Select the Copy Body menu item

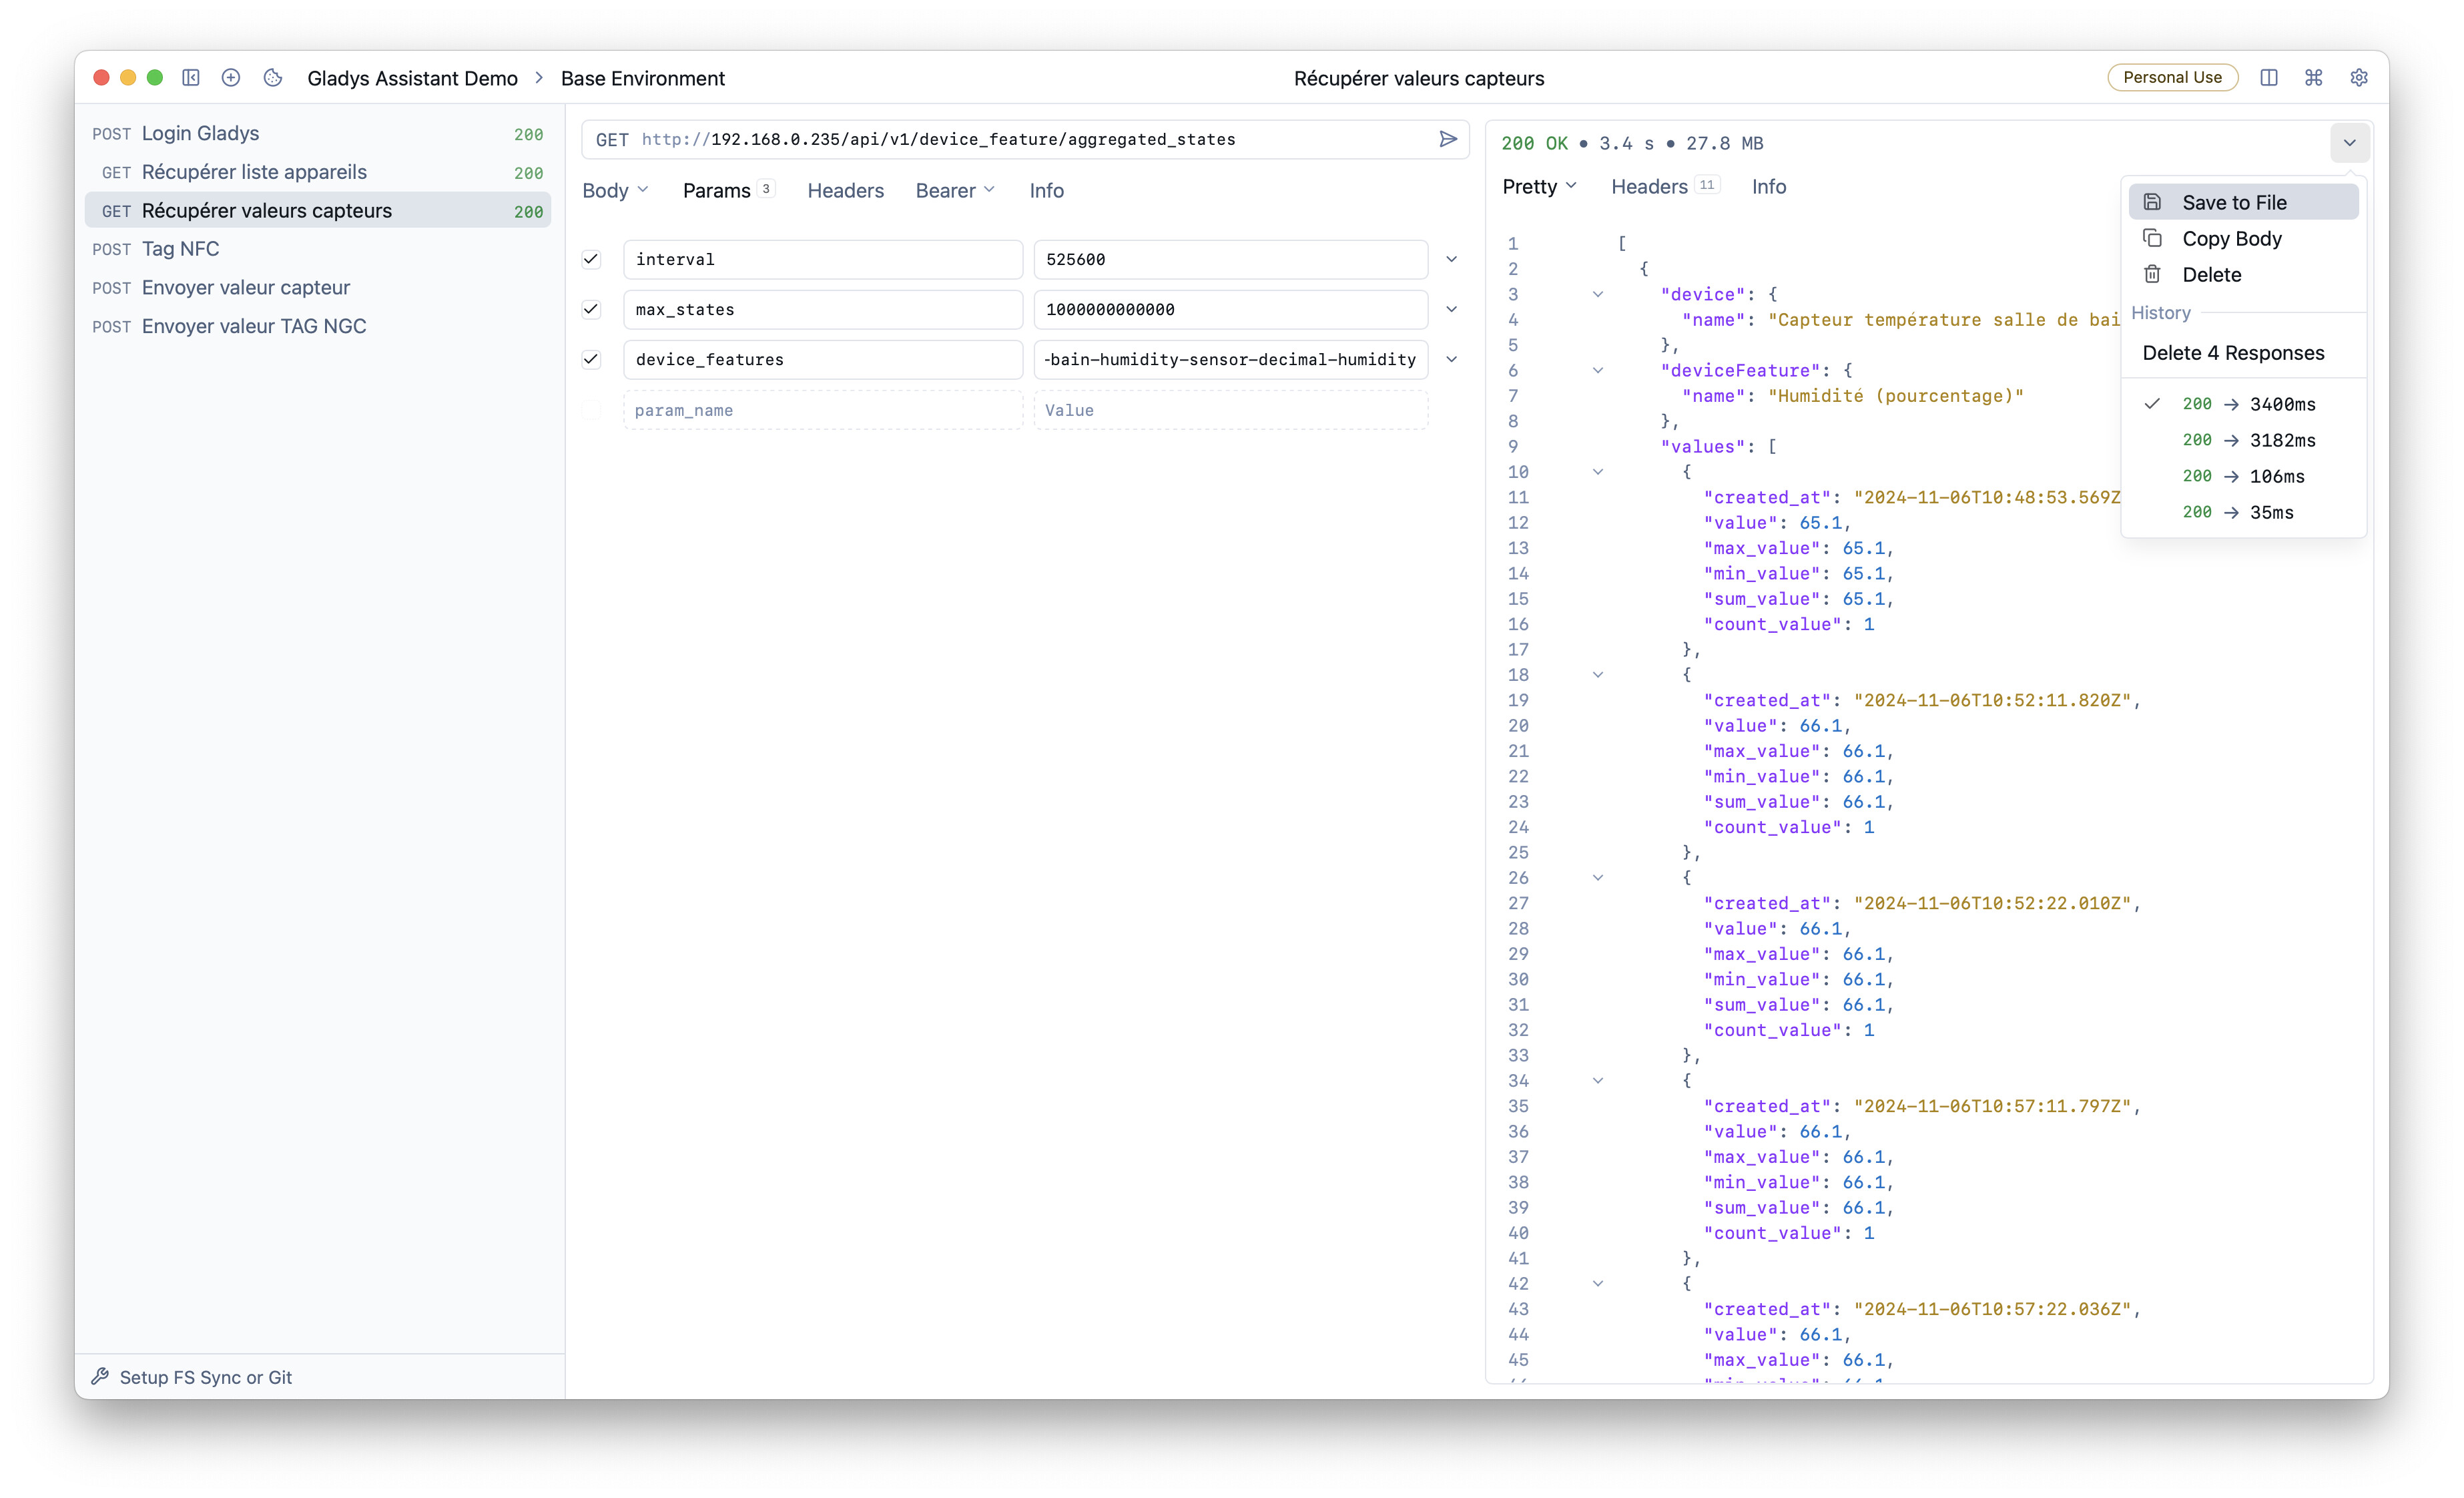pos(2231,239)
